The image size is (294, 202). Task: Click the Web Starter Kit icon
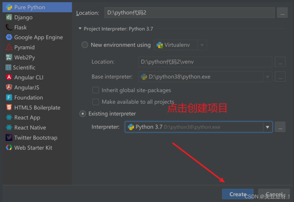pos(9,148)
